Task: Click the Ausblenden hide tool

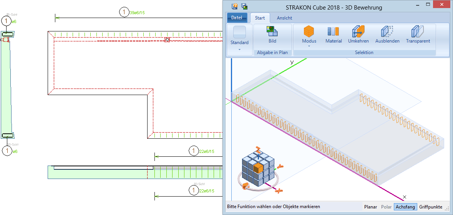Action: 387,34
